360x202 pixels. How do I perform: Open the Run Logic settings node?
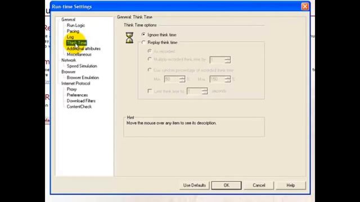click(x=76, y=25)
